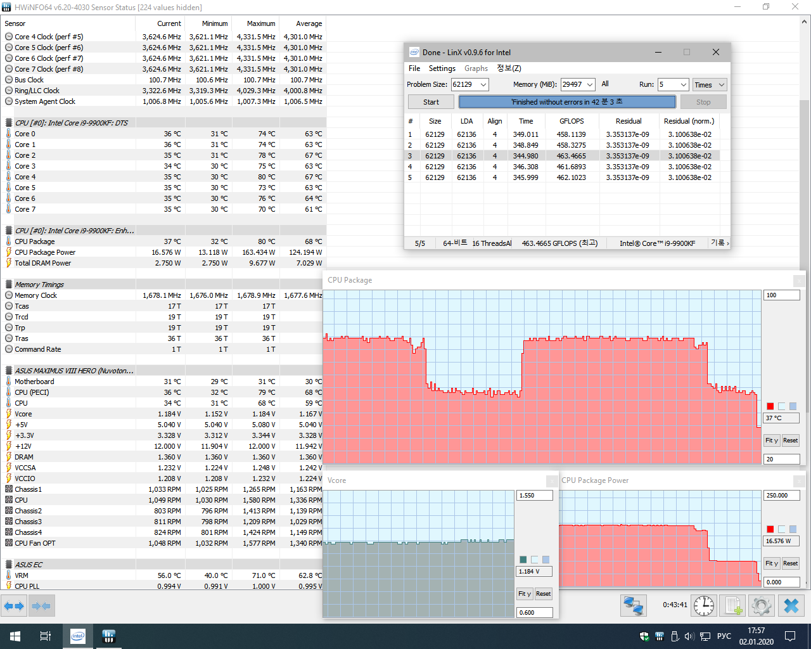Open the Settings menu in LinX
811x649 pixels.
tap(442, 68)
